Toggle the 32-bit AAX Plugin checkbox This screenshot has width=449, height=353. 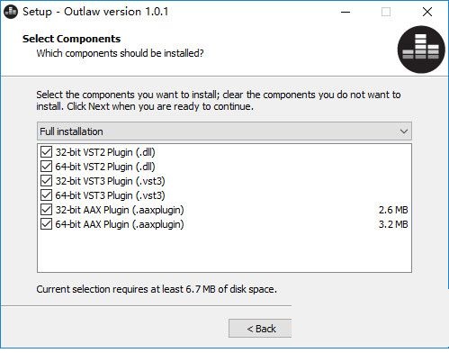[x=46, y=210]
